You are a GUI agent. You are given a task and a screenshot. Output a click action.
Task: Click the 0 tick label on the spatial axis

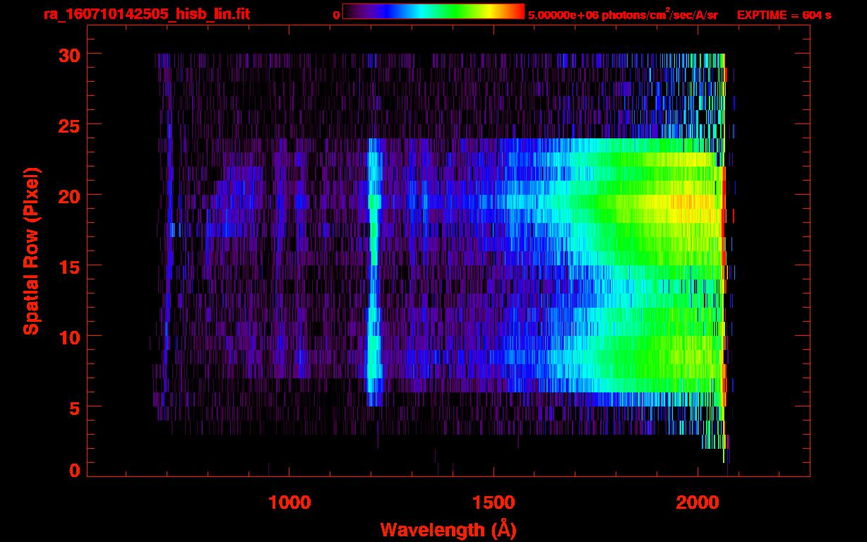click(x=73, y=470)
